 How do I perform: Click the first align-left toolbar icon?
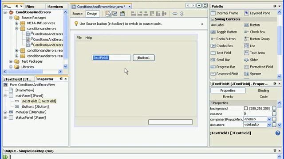(134, 14)
